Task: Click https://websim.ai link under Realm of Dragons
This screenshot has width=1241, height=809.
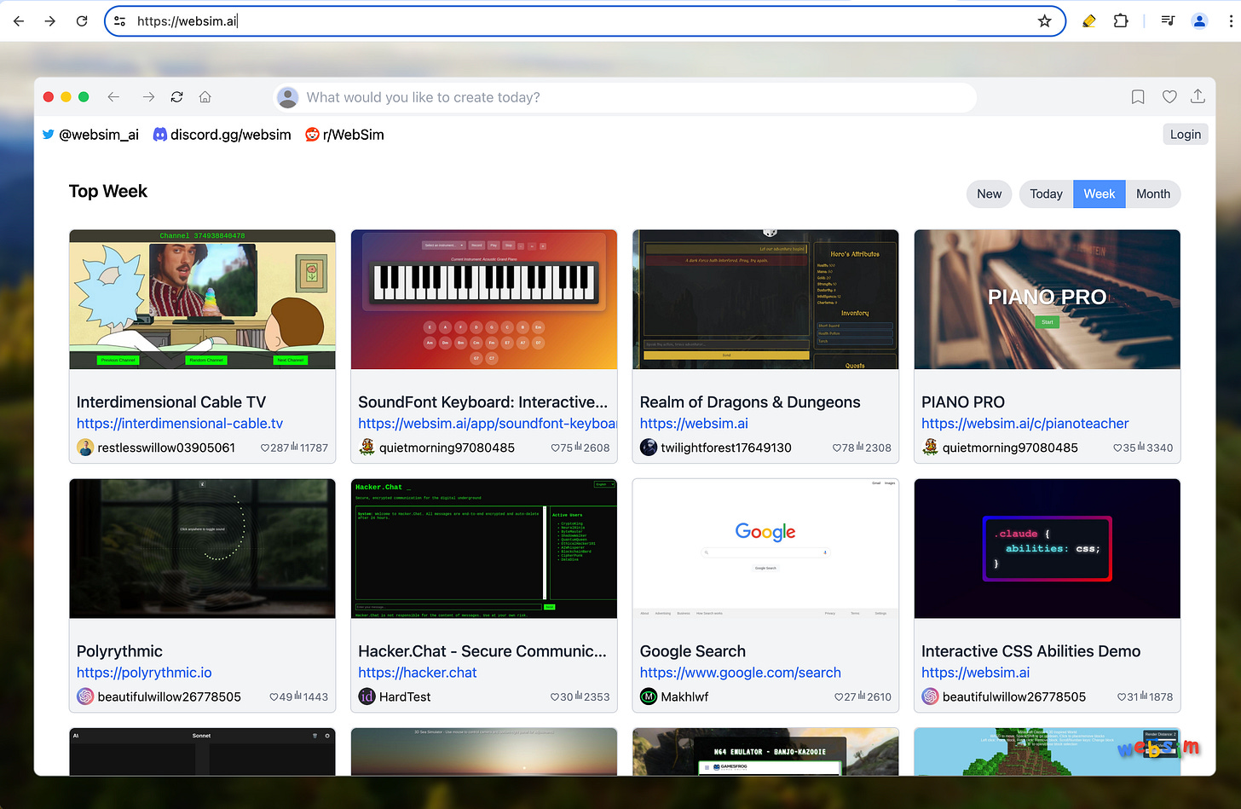Action: (694, 424)
